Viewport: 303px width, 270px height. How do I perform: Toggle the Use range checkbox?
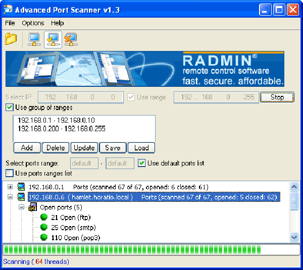(x=131, y=97)
